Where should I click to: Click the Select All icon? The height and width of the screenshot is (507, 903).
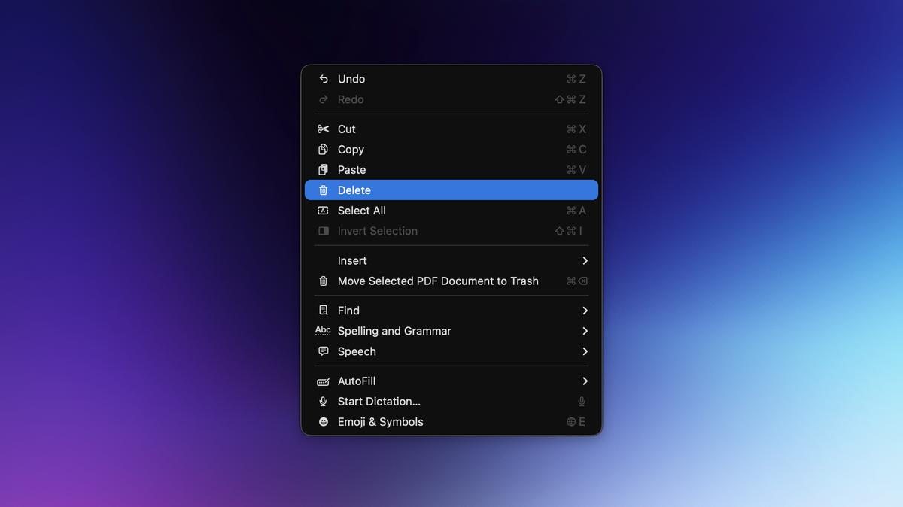[x=324, y=211]
